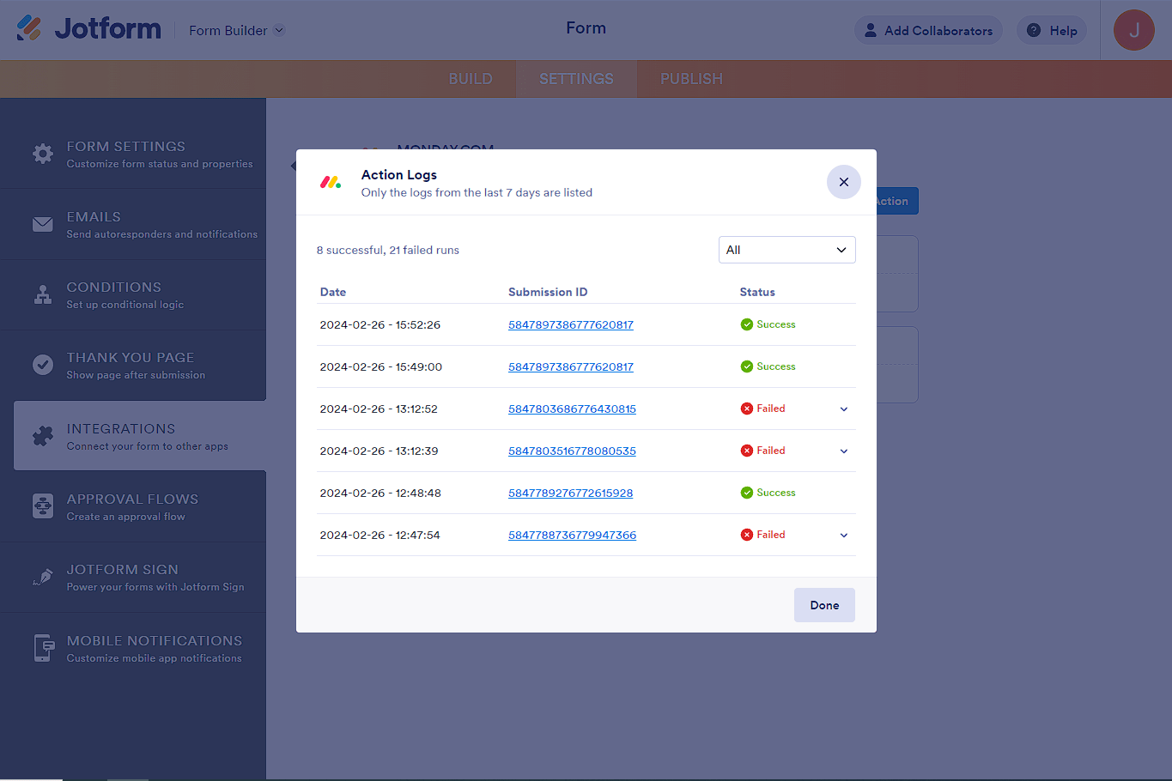The image size is (1172, 781).
Task: Click the Approval Flows icon
Action: [x=43, y=506]
